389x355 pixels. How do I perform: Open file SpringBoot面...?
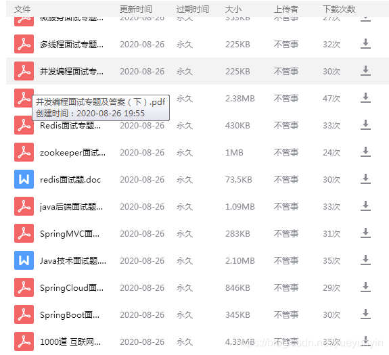(70, 314)
